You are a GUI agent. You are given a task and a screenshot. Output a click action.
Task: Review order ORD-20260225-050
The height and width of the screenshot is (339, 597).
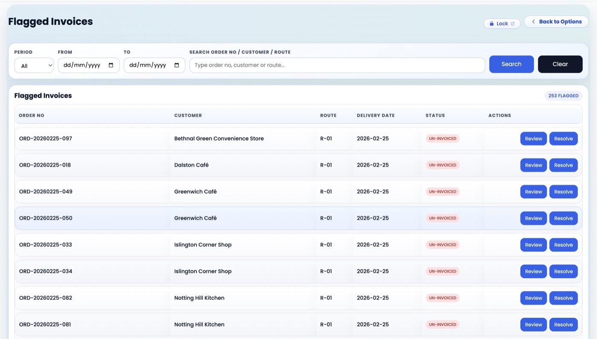tap(533, 218)
